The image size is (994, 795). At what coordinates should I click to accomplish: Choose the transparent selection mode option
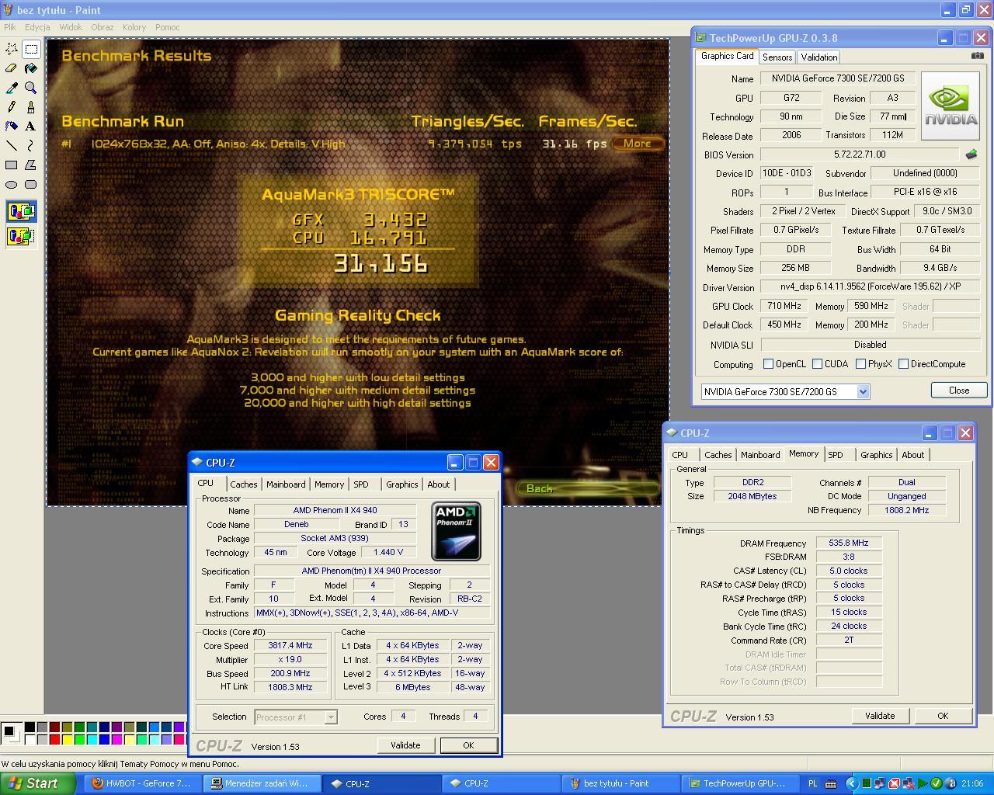point(21,236)
